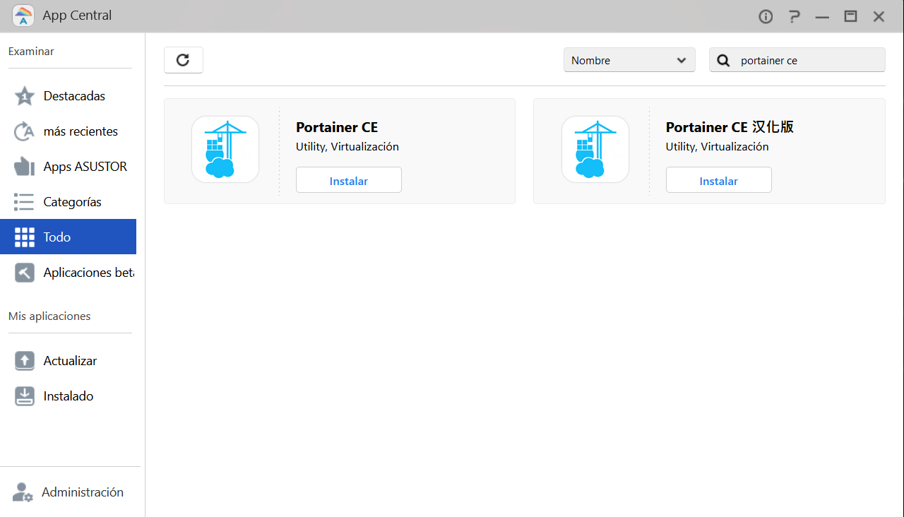The height and width of the screenshot is (517, 904).
Task: Open the Categorías list icon
Action: [x=25, y=202]
